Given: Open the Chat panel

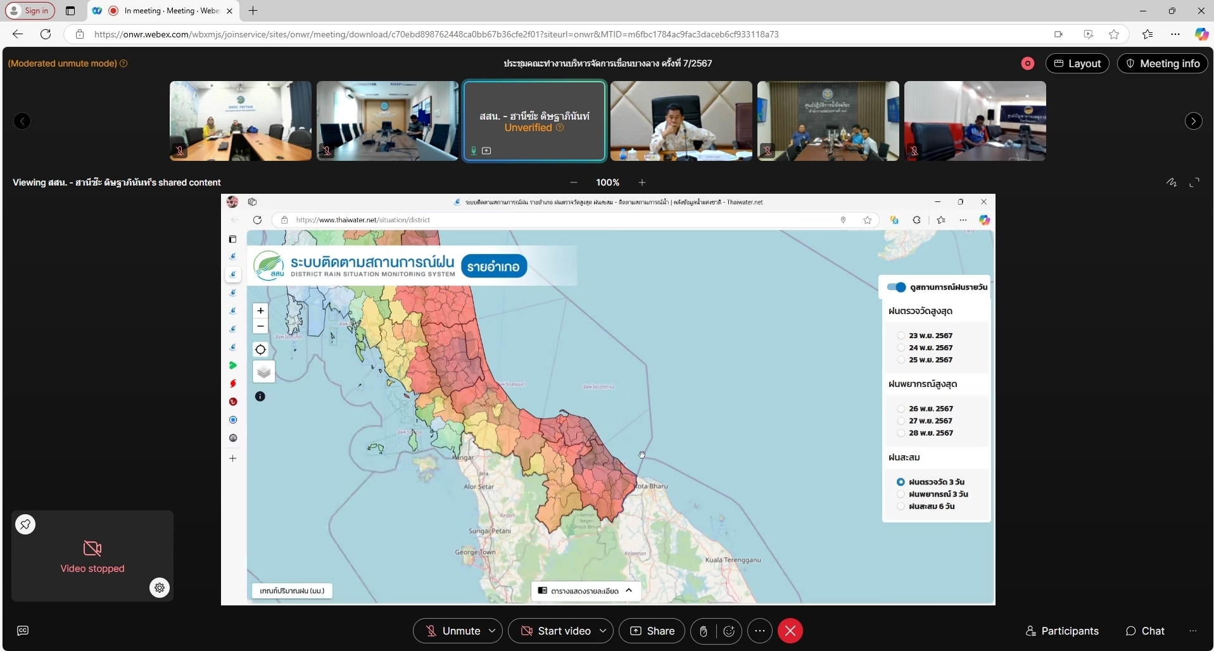Looking at the screenshot, I should [1145, 631].
